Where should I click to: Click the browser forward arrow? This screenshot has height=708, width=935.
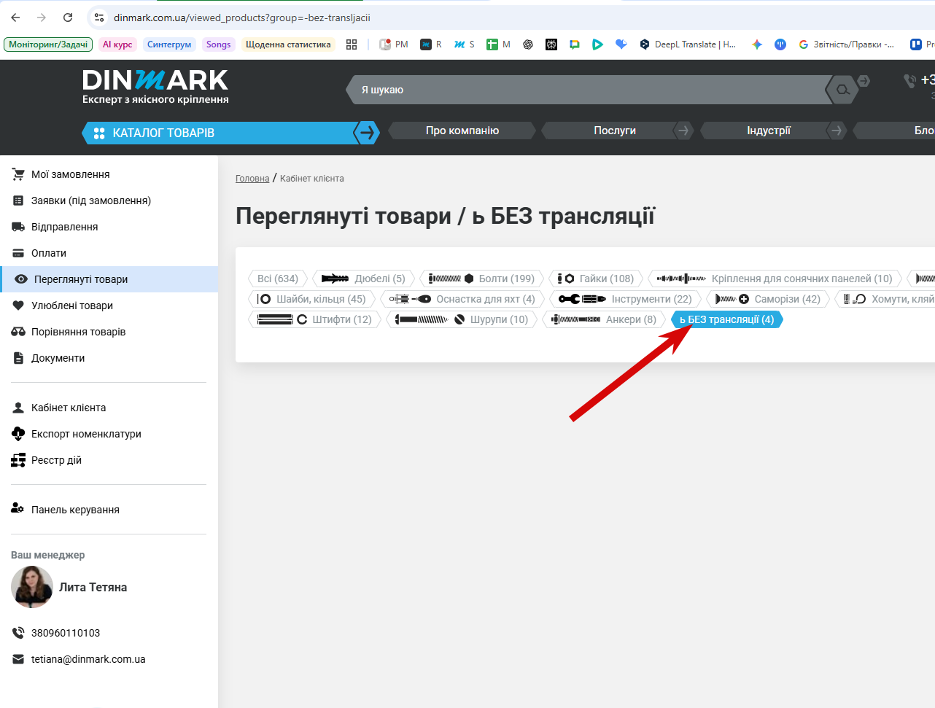pos(42,17)
